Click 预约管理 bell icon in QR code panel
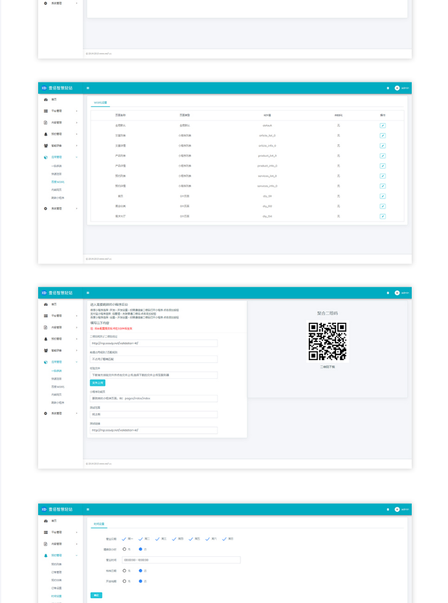This screenshot has width=448, height=603. pos(46,339)
